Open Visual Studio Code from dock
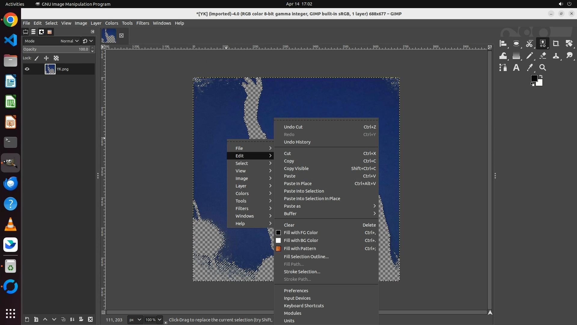The width and height of the screenshot is (577, 325). [x=11, y=40]
